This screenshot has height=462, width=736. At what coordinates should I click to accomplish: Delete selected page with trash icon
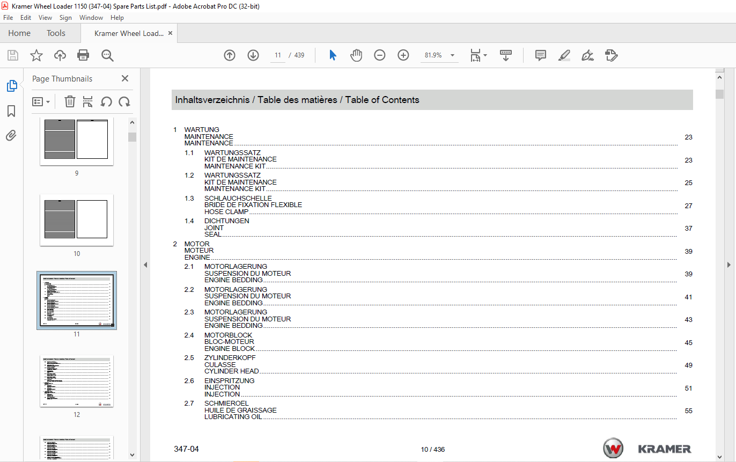point(70,101)
